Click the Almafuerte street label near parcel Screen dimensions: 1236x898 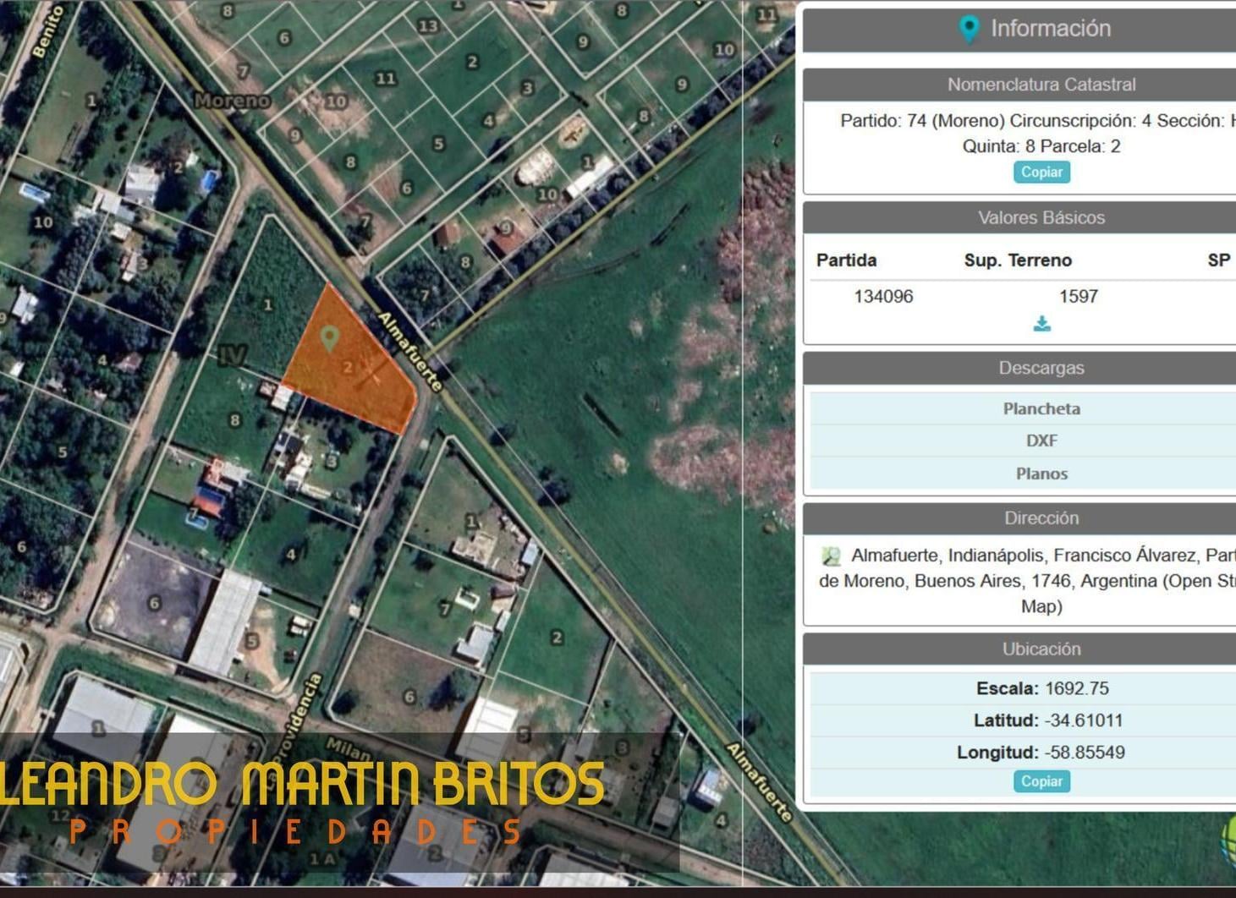click(x=409, y=352)
